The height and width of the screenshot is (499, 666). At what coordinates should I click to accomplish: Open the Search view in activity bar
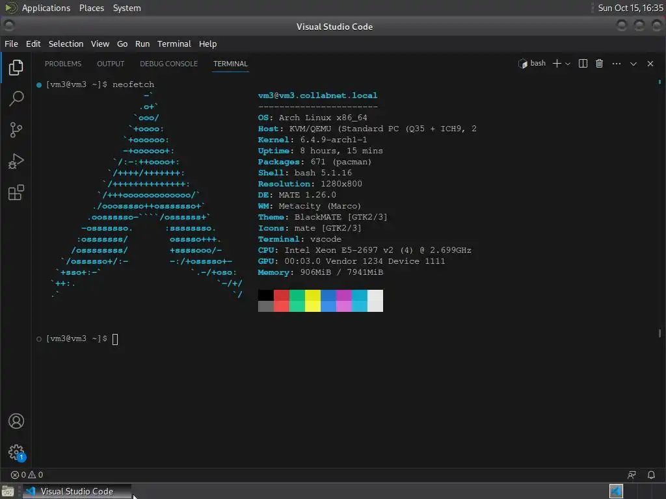16,99
